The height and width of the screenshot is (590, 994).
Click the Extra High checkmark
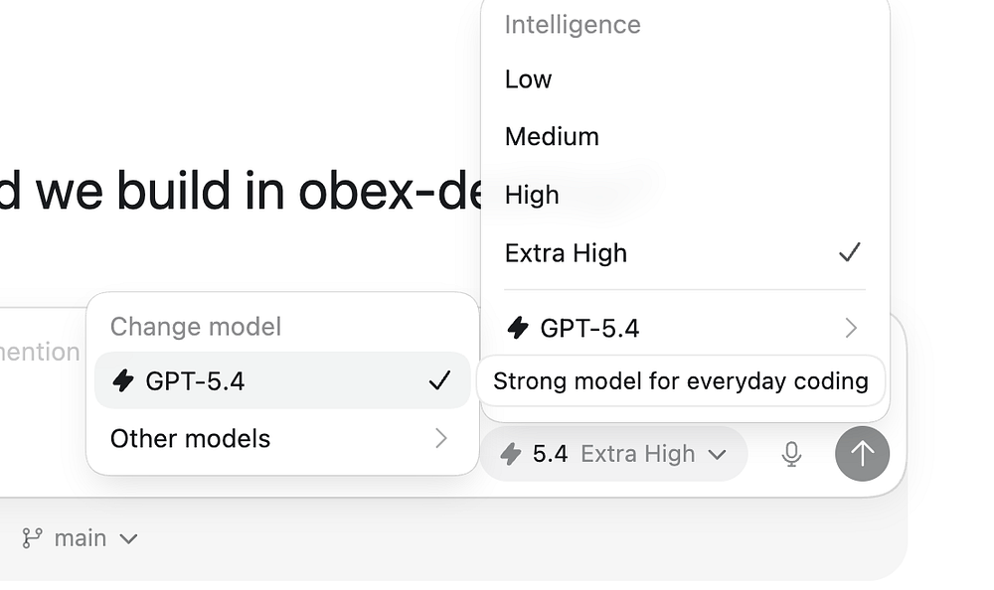[x=849, y=253]
